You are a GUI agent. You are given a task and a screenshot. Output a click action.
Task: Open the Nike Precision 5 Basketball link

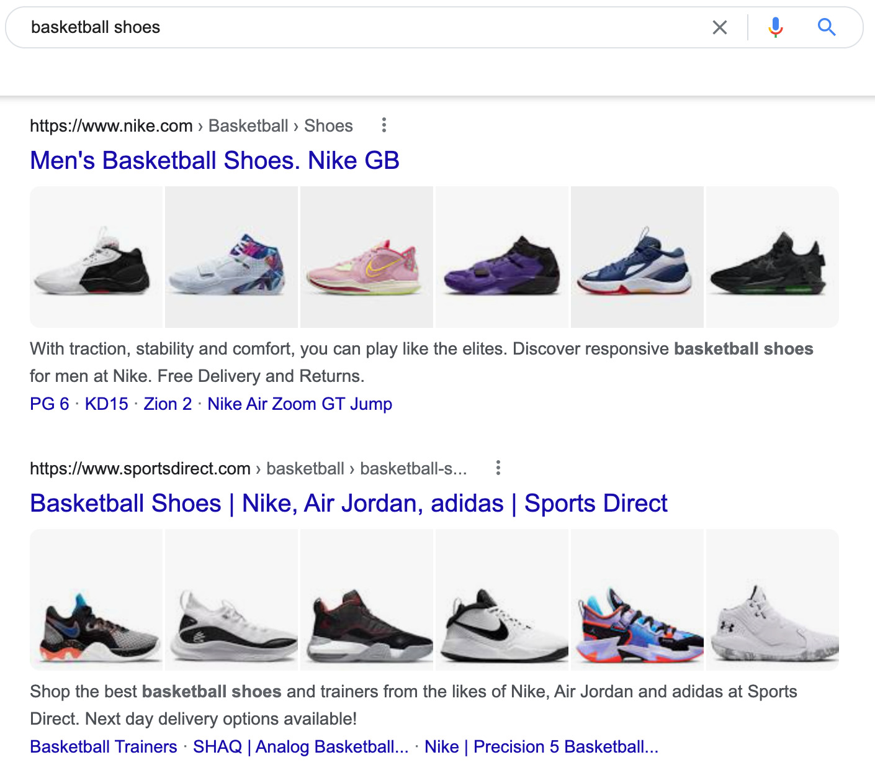tap(541, 746)
